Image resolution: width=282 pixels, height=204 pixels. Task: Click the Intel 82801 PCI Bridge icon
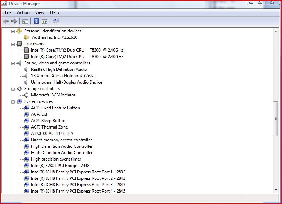pyautogui.click(x=26, y=166)
